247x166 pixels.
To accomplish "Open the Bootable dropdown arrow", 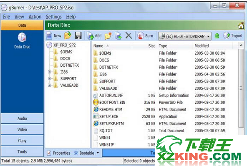I will [98, 153].
